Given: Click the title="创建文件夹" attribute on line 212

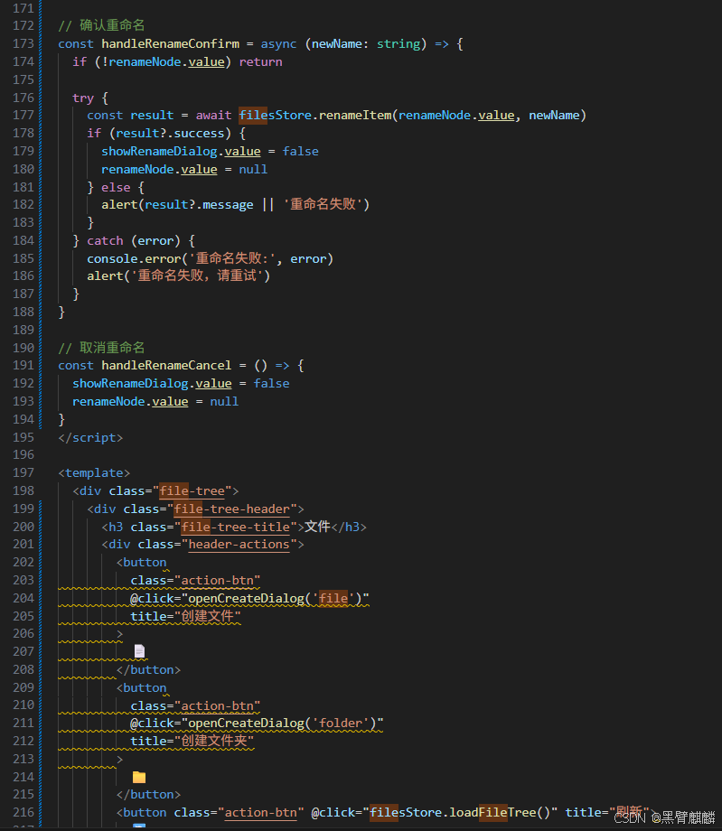Looking at the screenshot, I should point(192,742).
